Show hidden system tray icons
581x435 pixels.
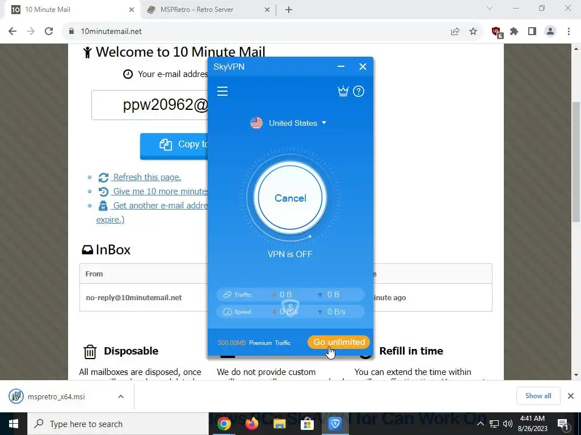[480, 424]
